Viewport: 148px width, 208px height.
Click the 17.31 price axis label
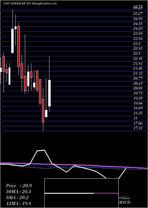[138, 128]
